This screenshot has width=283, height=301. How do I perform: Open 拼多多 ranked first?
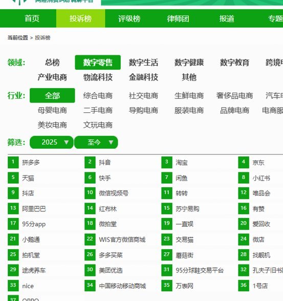click(x=31, y=163)
